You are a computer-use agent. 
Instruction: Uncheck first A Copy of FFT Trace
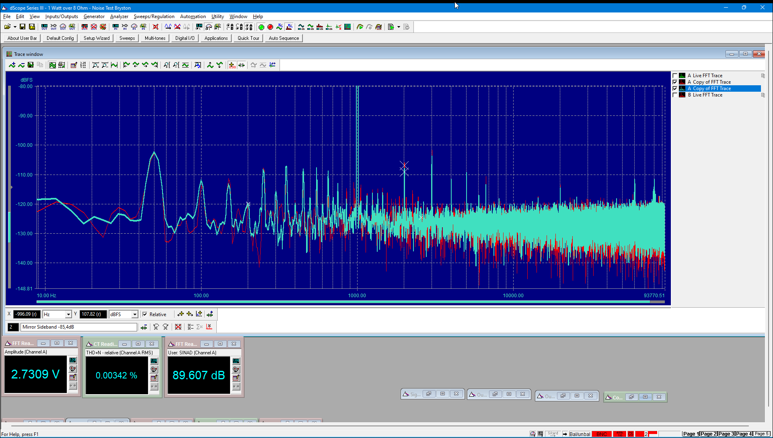tap(675, 82)
